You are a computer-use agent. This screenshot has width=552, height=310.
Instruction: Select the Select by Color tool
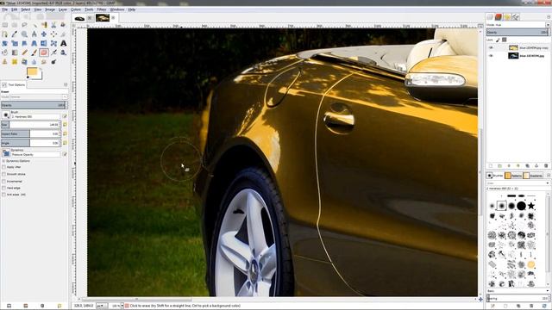44,25
